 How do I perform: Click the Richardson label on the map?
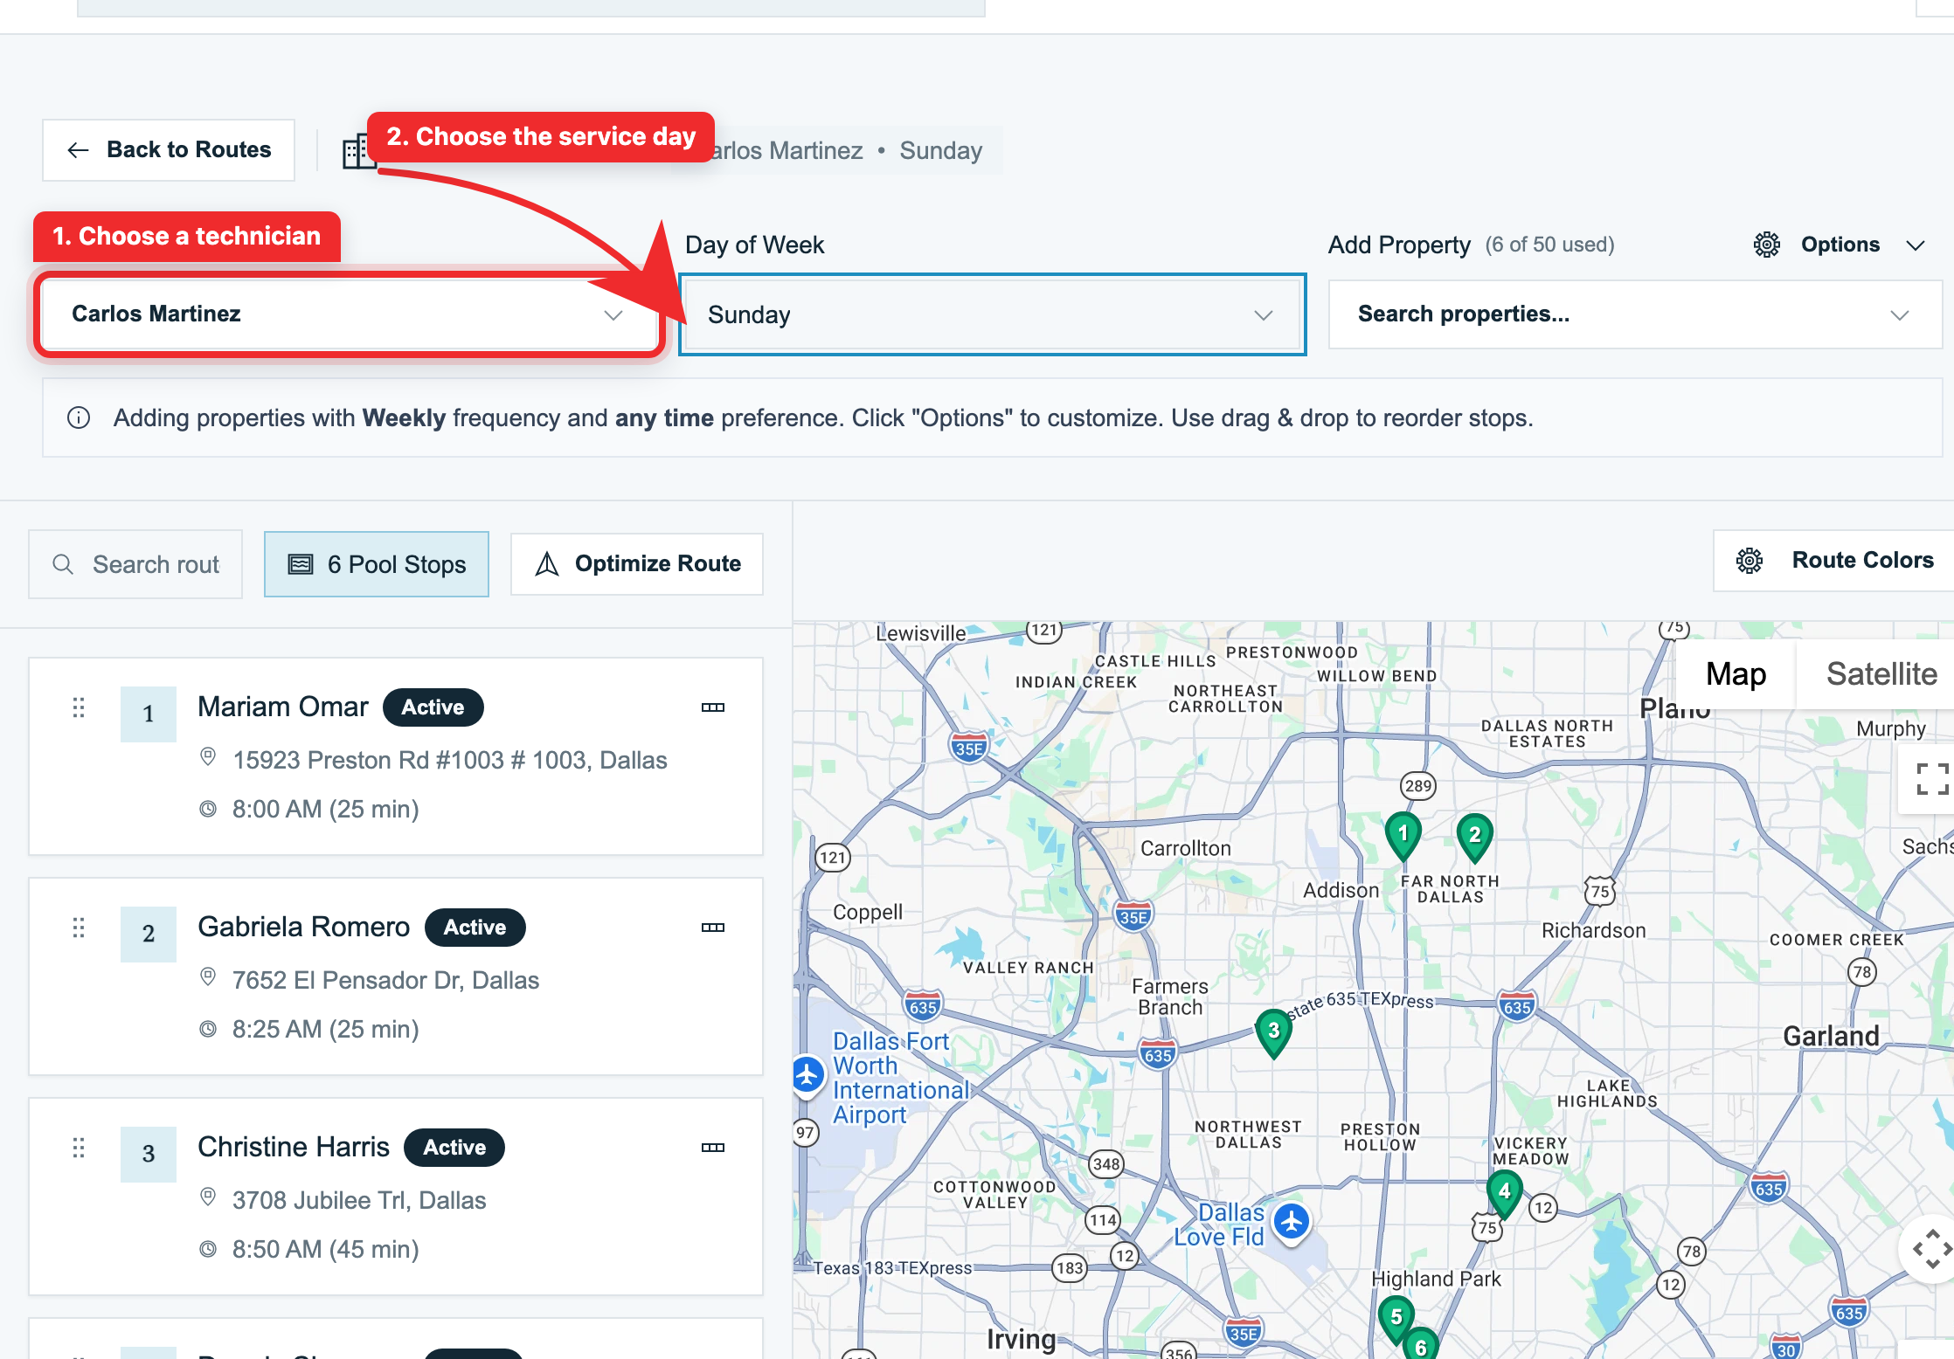click(x=1593, y=930)
